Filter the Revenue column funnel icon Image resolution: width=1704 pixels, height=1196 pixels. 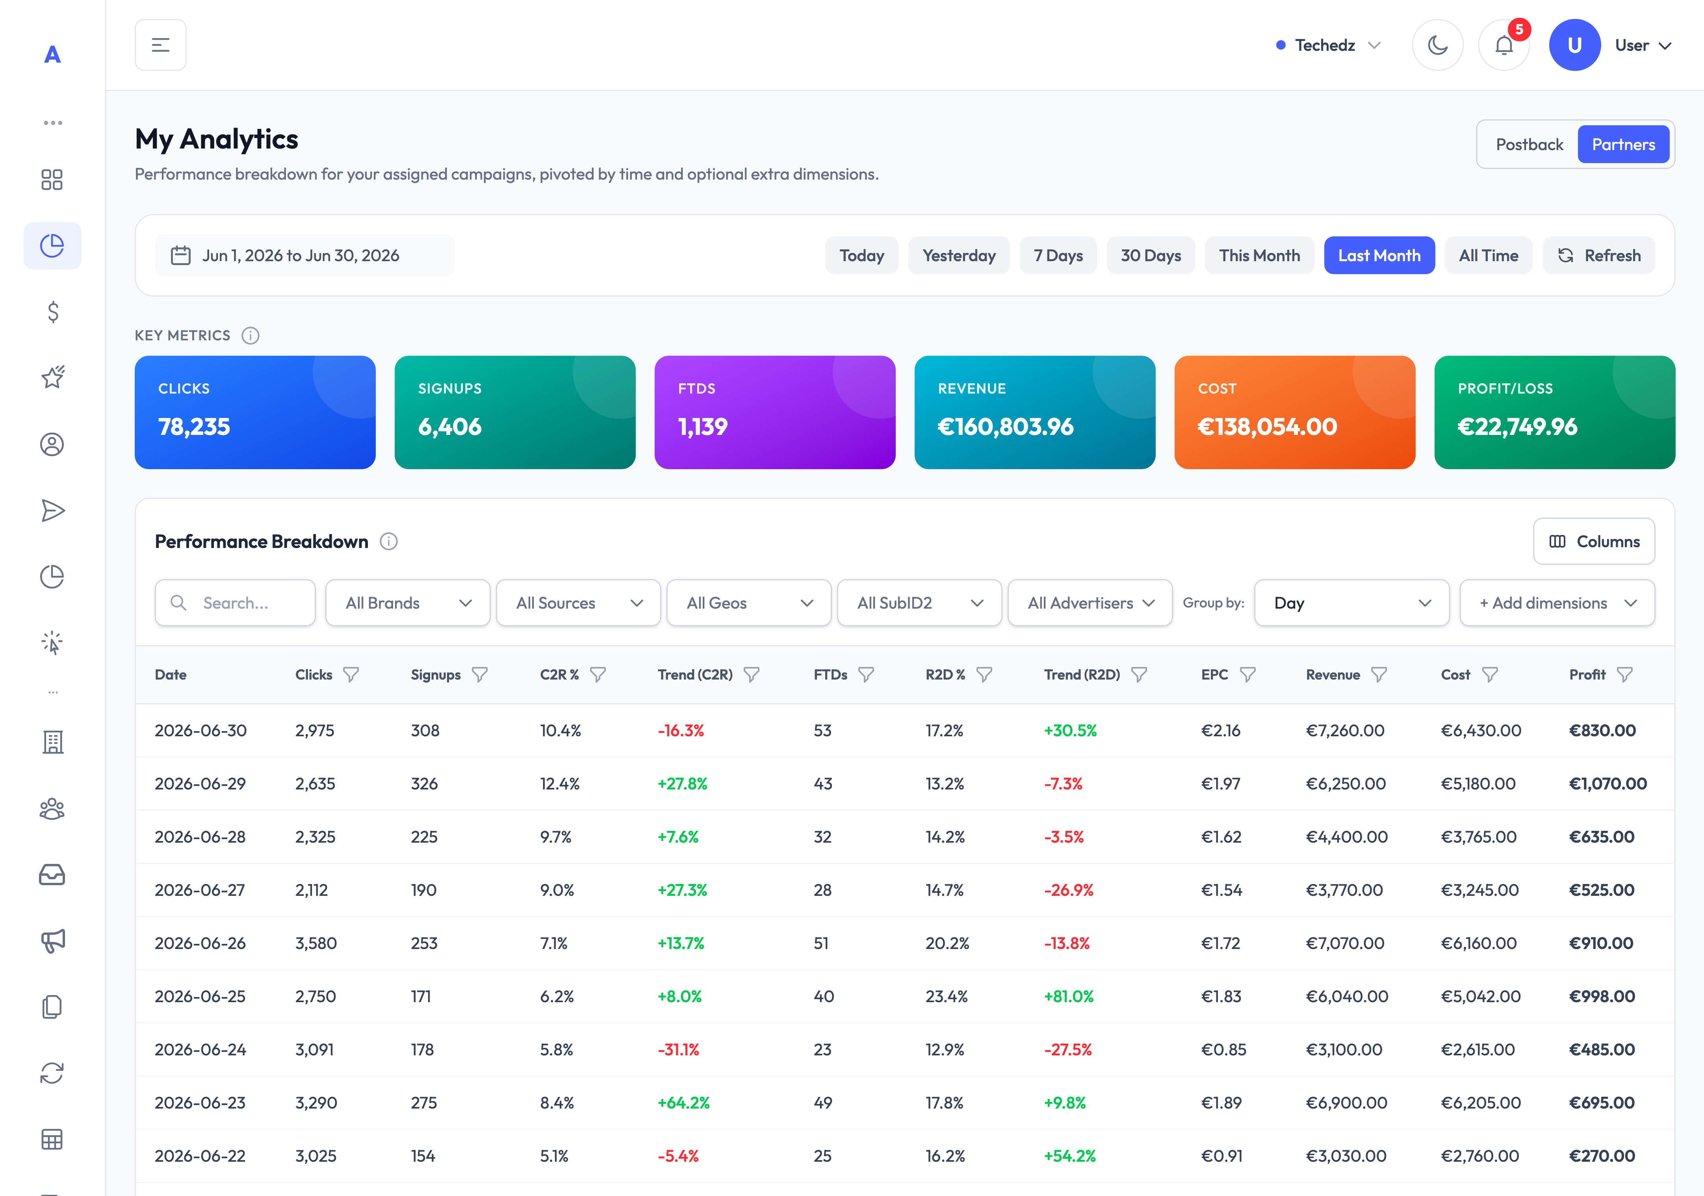click(x=1379, y=674)
